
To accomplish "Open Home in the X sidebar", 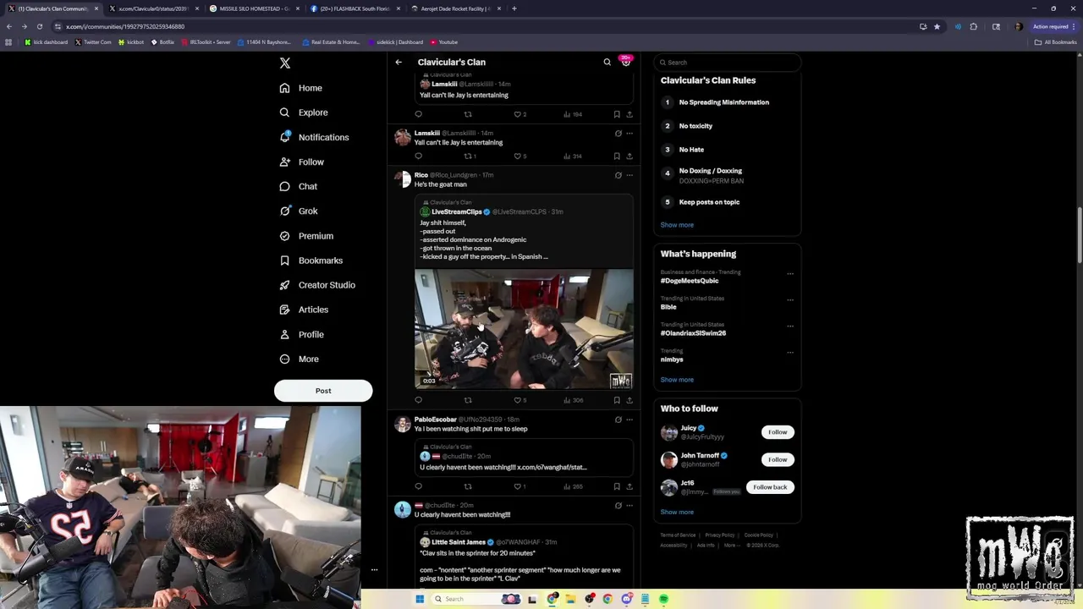I will (301, 88).
